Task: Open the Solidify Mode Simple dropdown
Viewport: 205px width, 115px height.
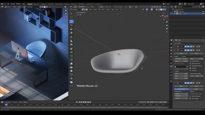Action: pos(193,57)
